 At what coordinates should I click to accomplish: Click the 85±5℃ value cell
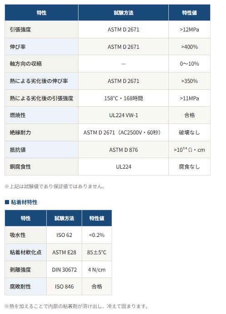coord(97,252)
